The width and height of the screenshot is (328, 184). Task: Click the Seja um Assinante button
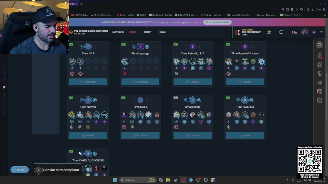point(217,22)
